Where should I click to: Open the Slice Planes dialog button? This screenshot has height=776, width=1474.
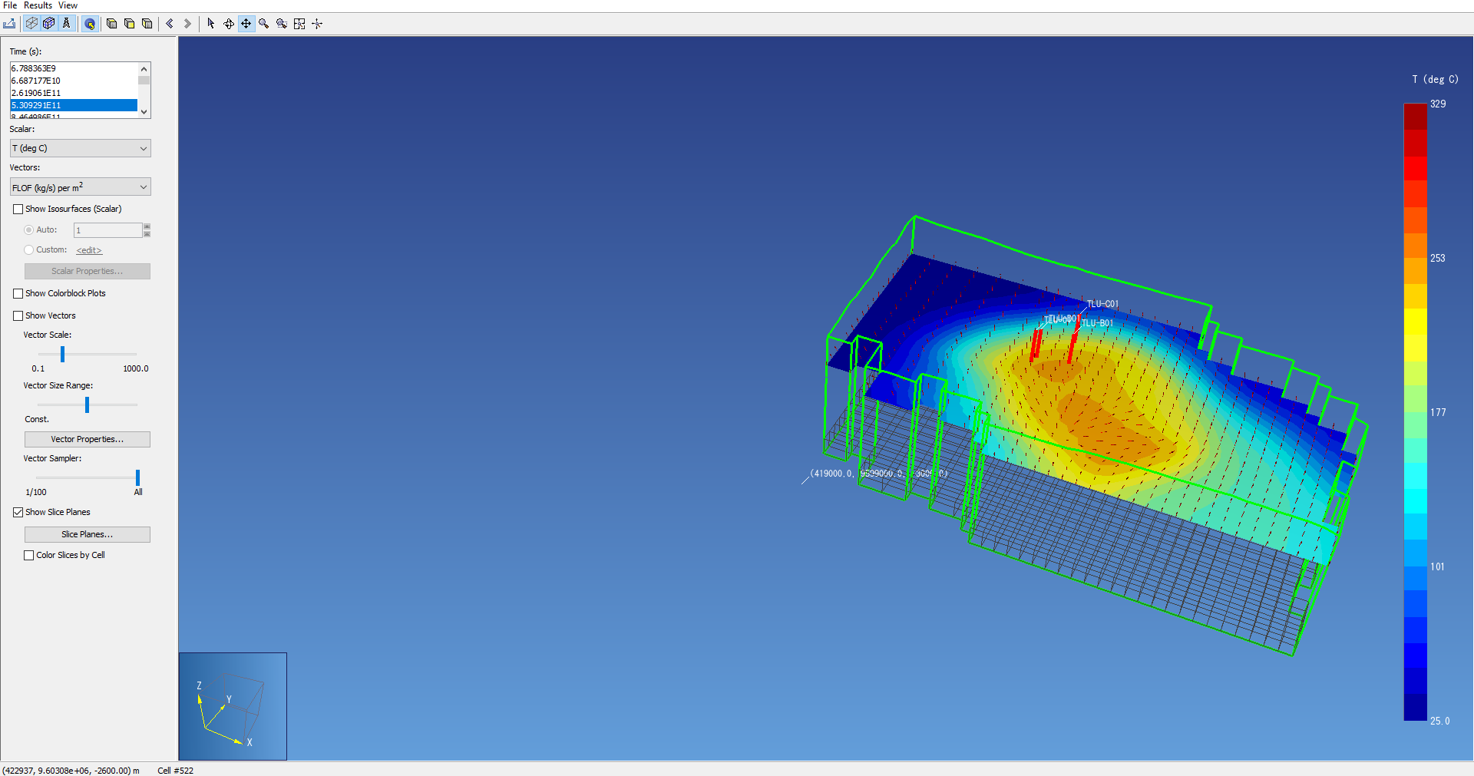point(87,534)
